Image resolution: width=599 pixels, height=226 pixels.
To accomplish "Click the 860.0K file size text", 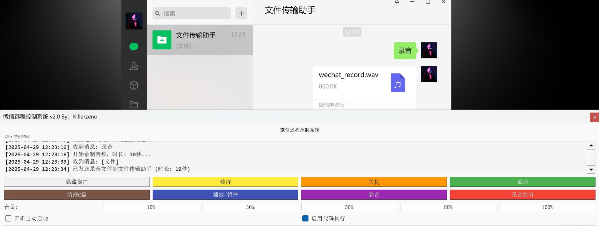I will 328,86.
